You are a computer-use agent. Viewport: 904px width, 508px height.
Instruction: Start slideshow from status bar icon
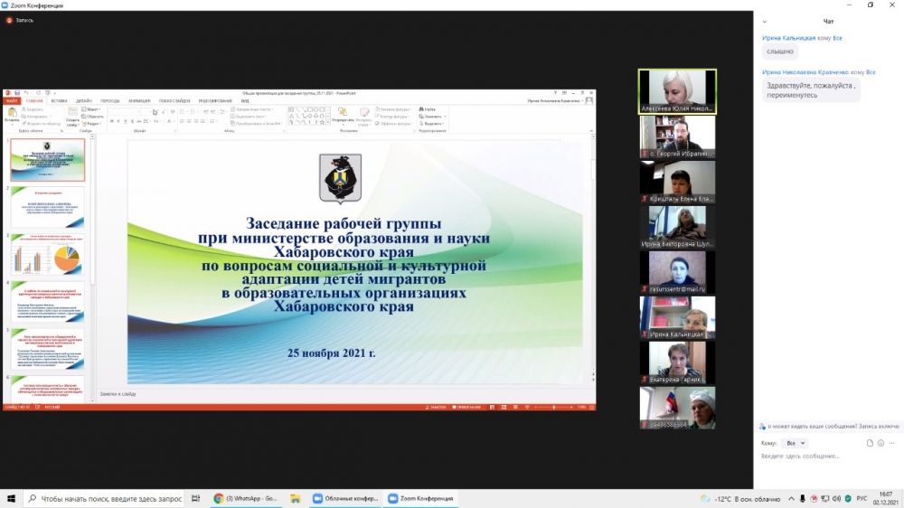point(527,407)
